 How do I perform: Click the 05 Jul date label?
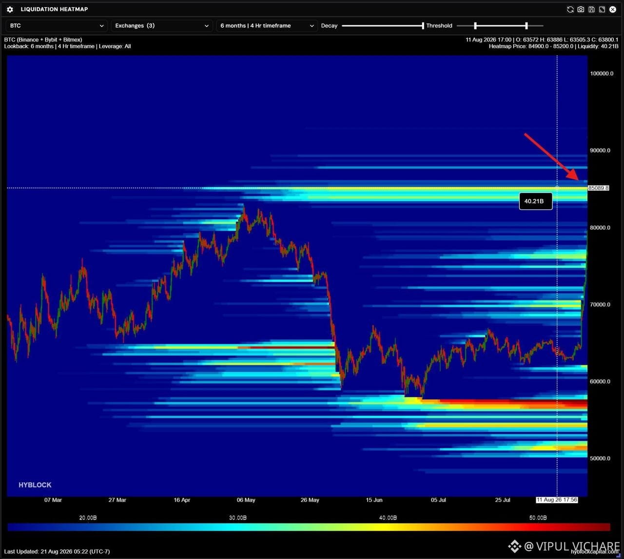pyautogui.click(x=438, y=500)
